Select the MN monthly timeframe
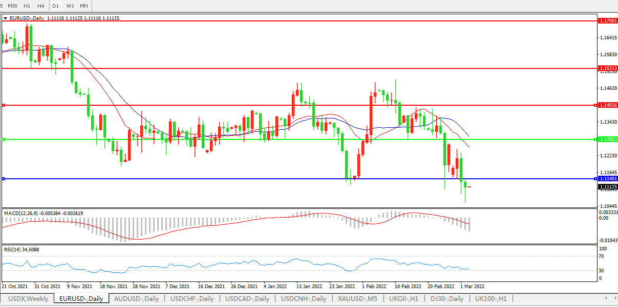Image resolution: width=618 pixels, height=307 pixels. [84, 6]
